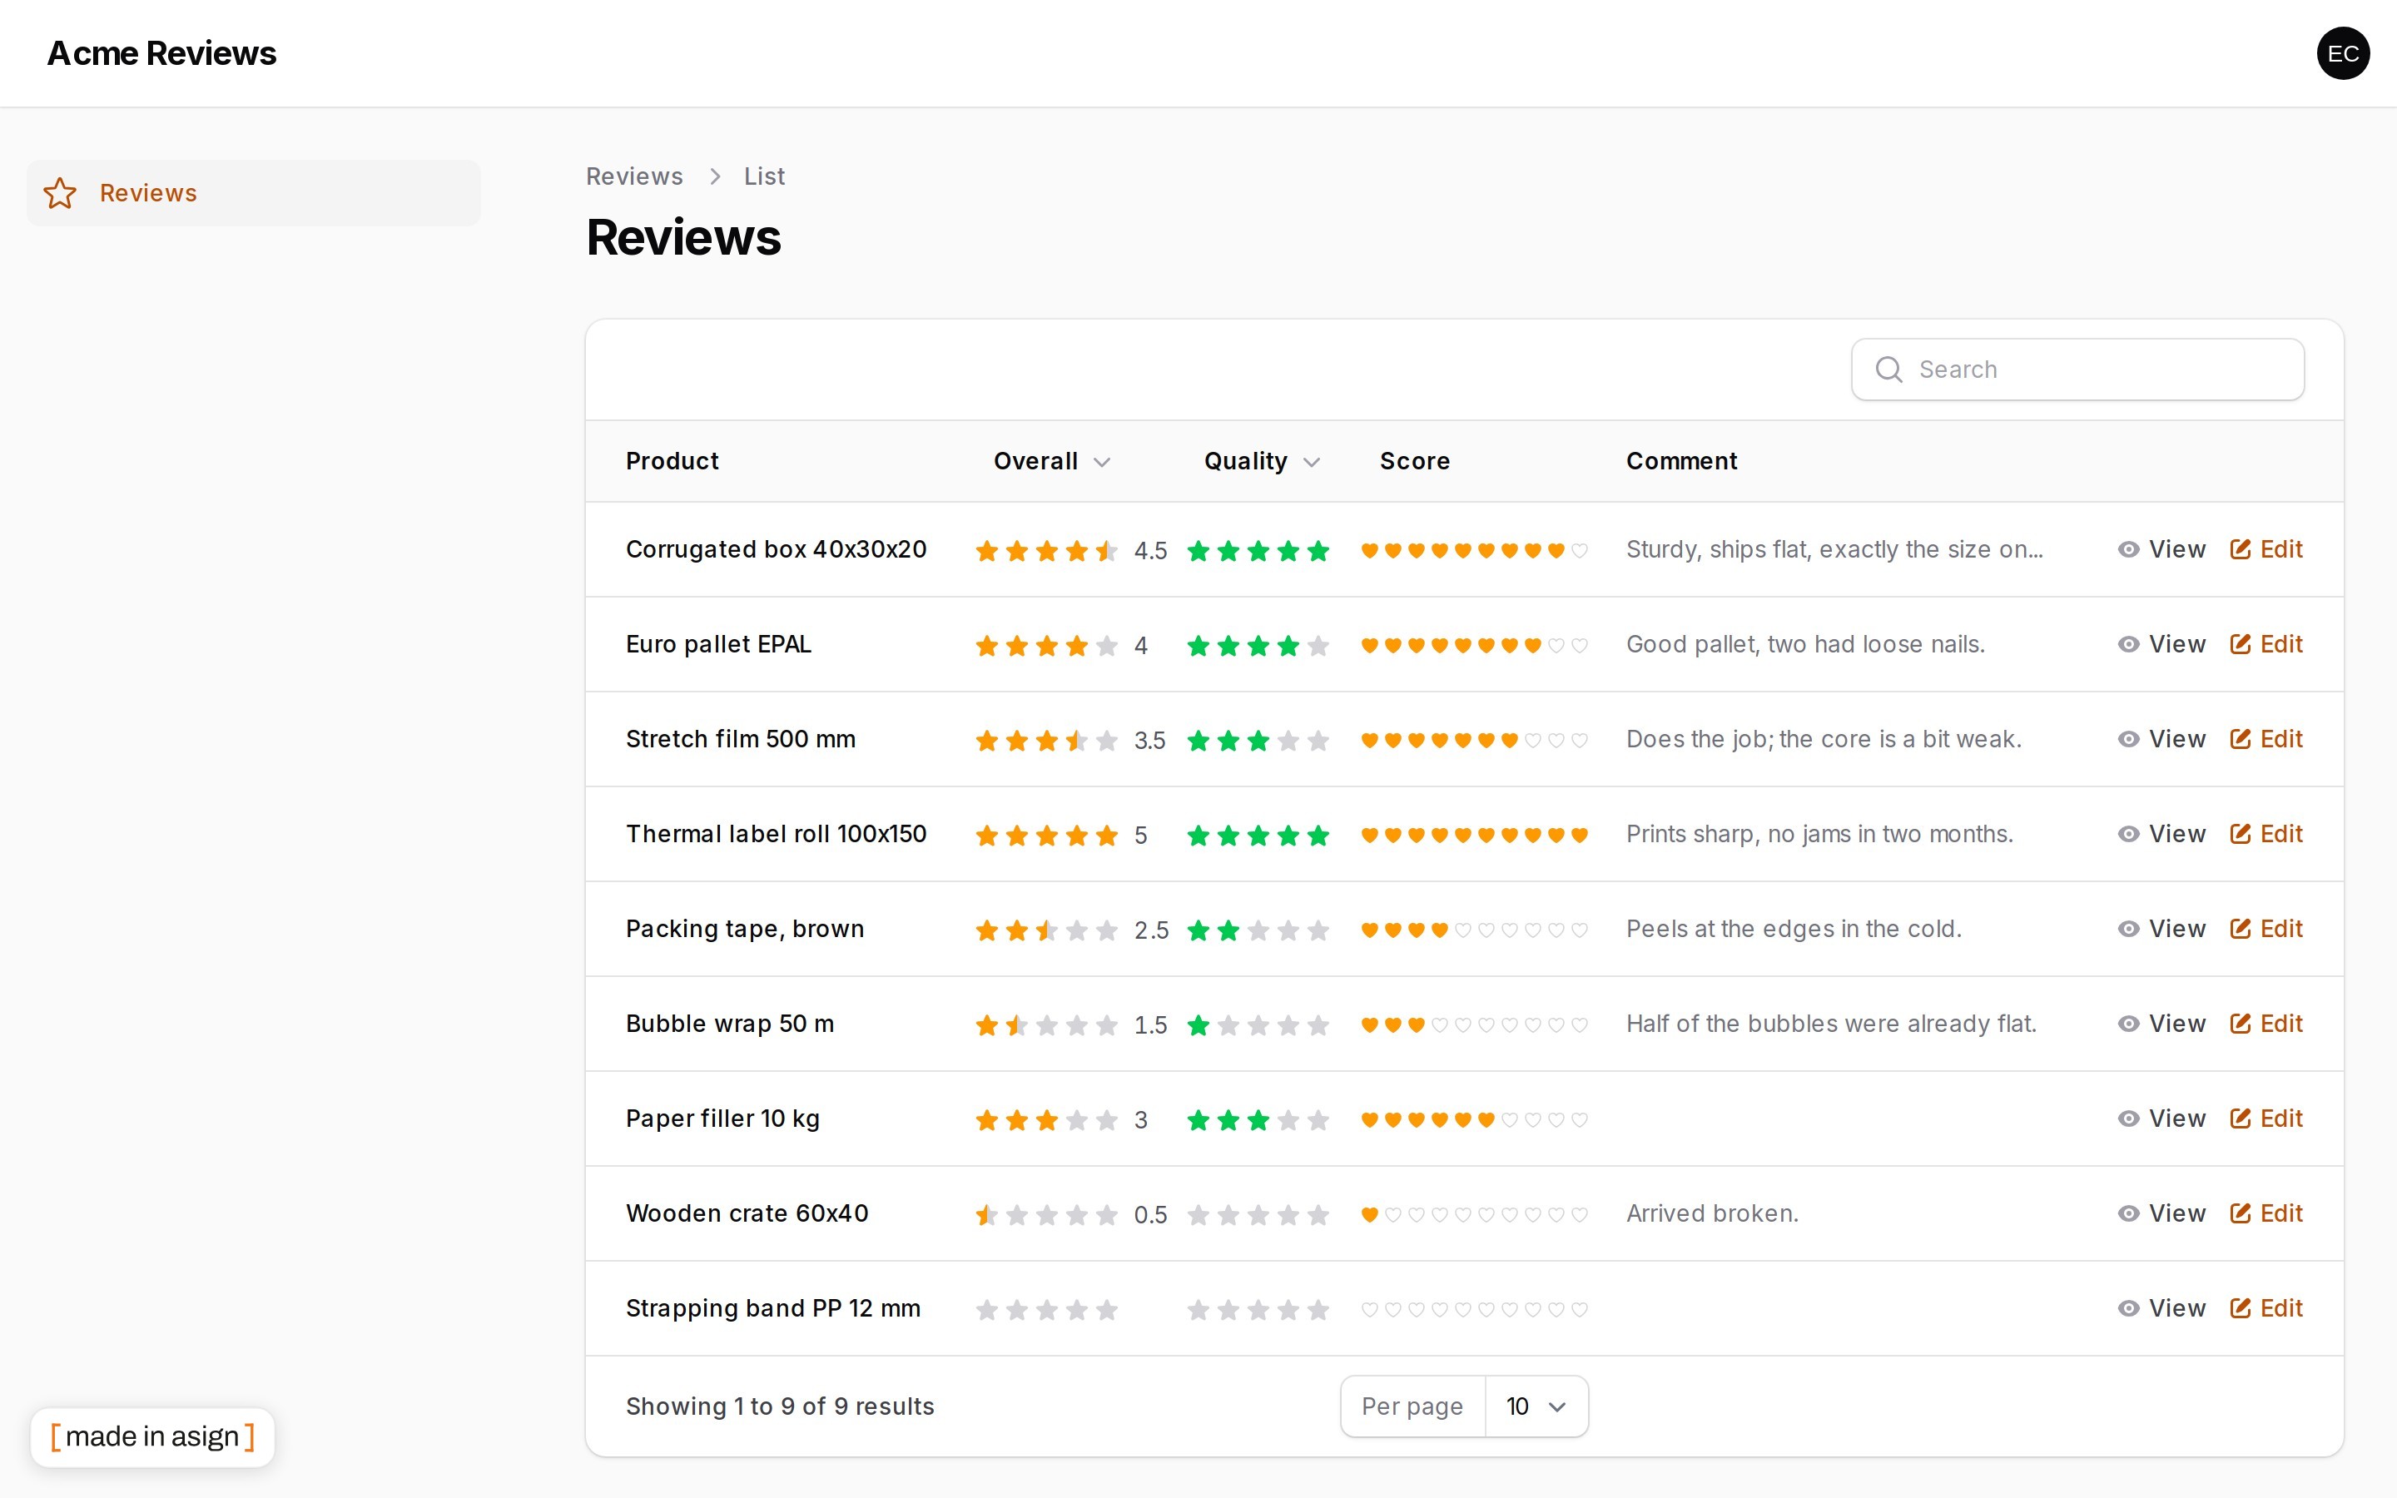The height and width of the screenshot is (1498, 2397).
Task: Click pencil icon in Paper filler 10 kg row
Action: point(2240,1119)
